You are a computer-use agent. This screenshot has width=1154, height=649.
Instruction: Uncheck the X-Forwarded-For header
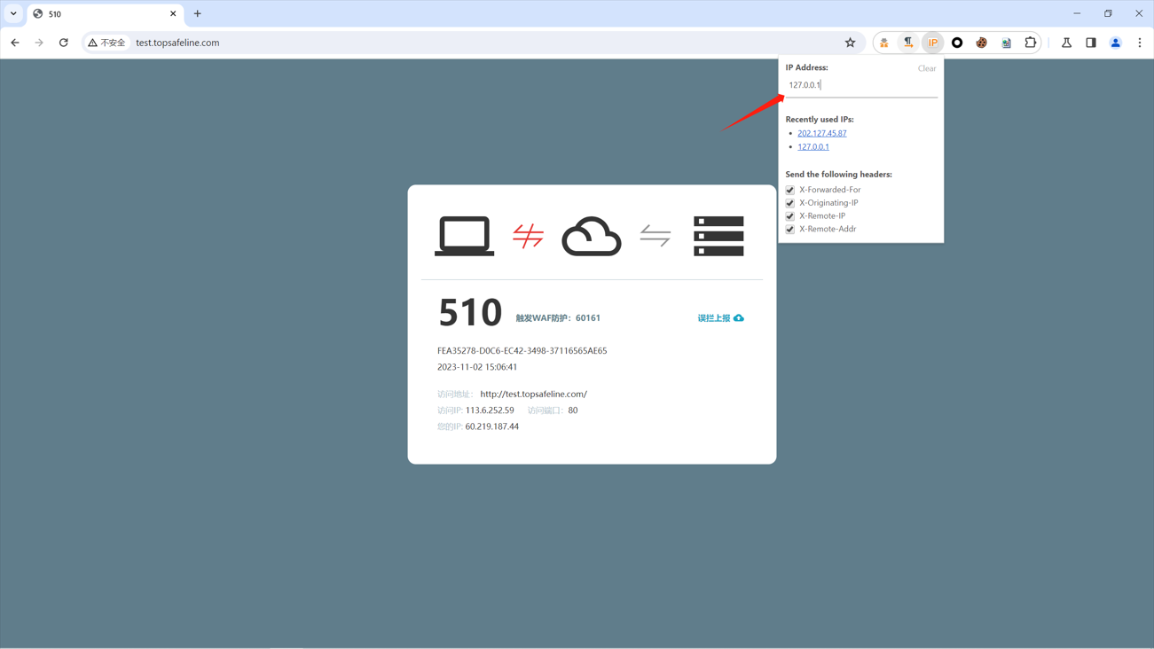tap(790, 190)
